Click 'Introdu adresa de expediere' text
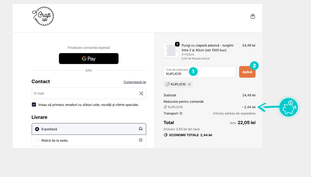The image size is (311, 177). click(x=234, y=113)
